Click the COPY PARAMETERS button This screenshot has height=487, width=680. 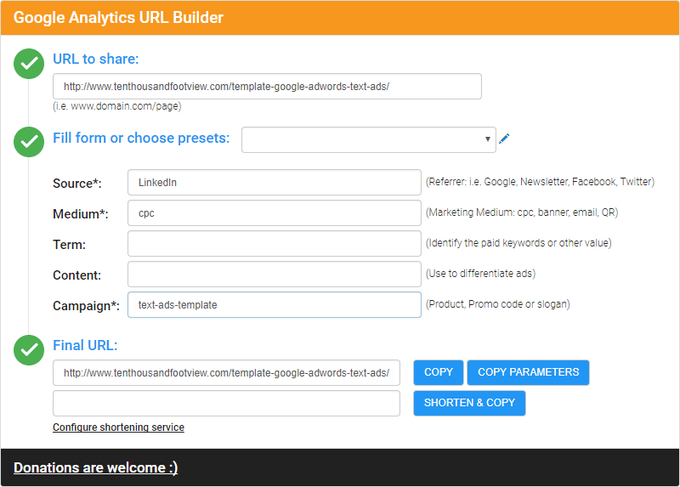528,372
